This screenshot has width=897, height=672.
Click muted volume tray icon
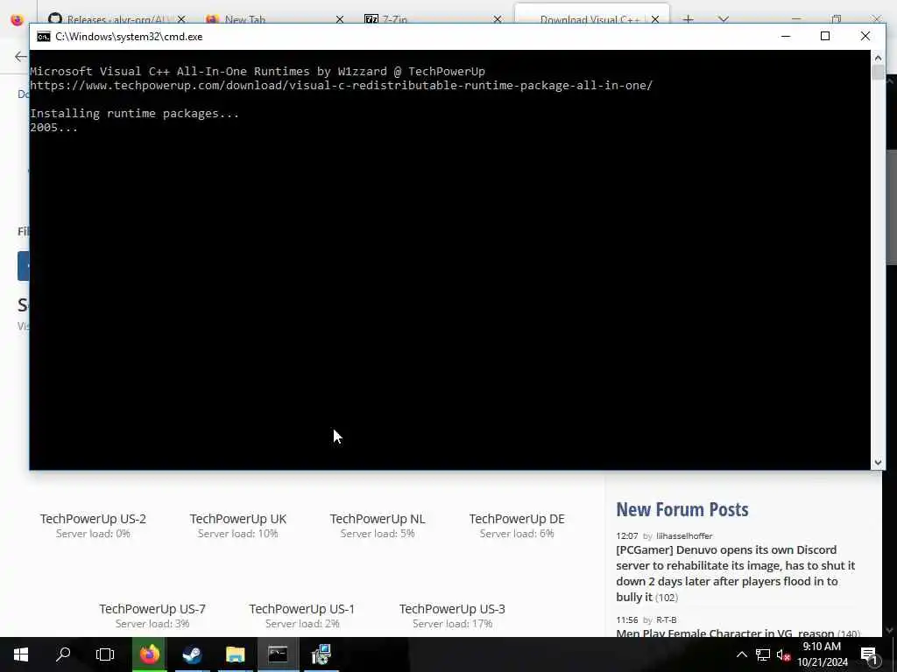coord(783,654)
